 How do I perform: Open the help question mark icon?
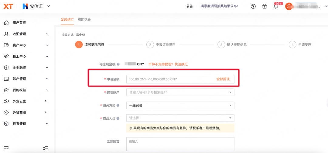253,6
